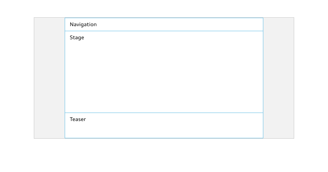The height and width of the screenshot is (172, 328).
Task: Click the Navigation label text
Action: [x=83, y=24]
